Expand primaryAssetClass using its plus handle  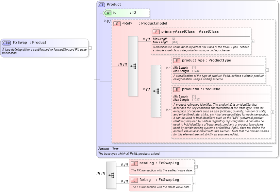(252, 41)
